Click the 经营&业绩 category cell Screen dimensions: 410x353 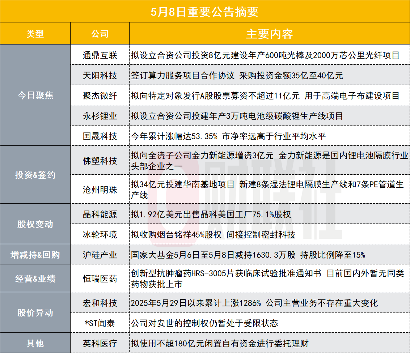click(35, 278)
